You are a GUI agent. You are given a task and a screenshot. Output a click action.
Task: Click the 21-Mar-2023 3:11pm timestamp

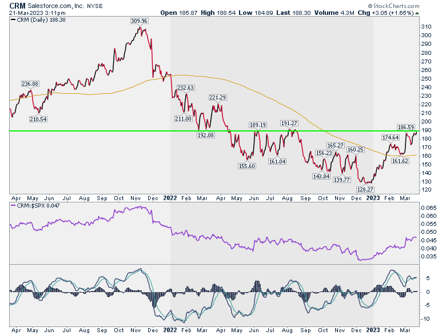tap(37, 13)
